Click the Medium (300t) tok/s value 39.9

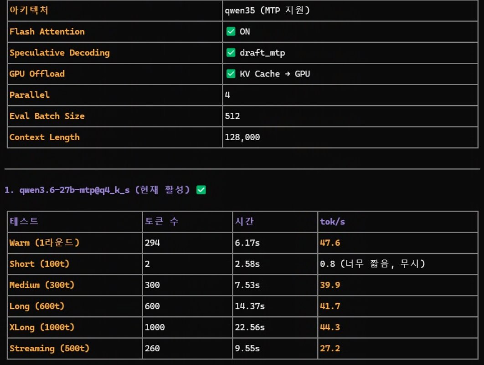[x=330, y=285]
